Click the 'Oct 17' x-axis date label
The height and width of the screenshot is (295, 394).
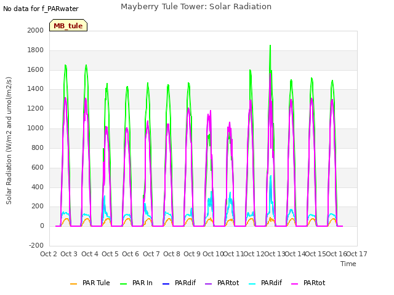click(357, 254)
